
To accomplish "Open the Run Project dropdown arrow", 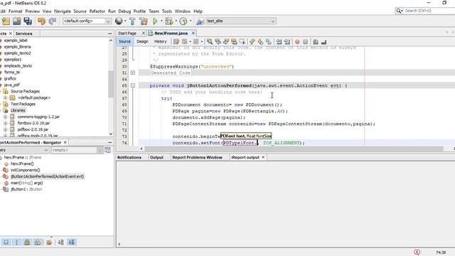I will pos(161,21).
